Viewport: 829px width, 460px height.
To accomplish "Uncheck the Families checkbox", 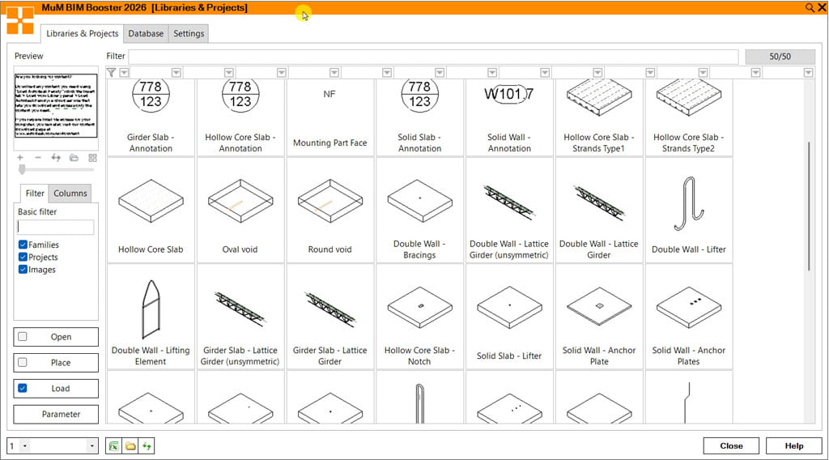I will pyautogui.click(x=23, y=245).
